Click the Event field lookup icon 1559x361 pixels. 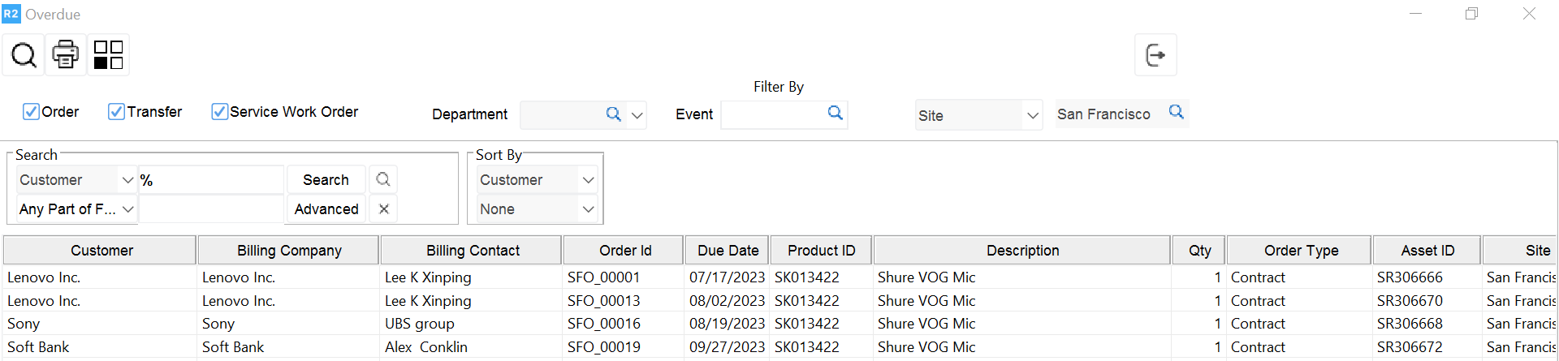[835, 113]
